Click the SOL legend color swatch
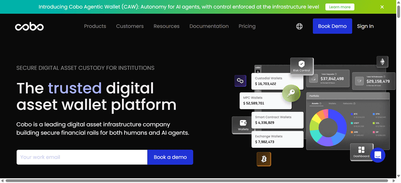401x183 pixels. coord(374,123)
